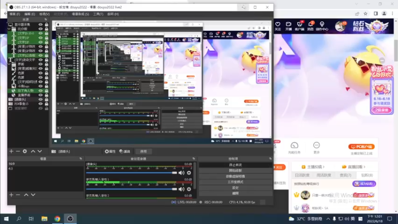398x224 pixels.
Task: Undock the audio mixer panel
Action: [194, 159]
